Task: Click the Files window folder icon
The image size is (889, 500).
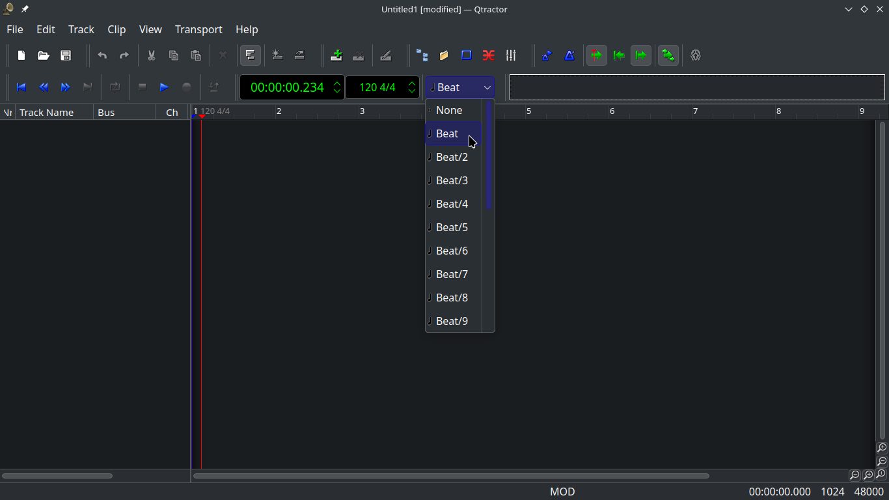Action: coord(444,55)
